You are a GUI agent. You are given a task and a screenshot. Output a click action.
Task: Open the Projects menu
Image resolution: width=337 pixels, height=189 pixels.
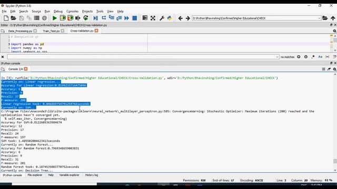[87, 11]
